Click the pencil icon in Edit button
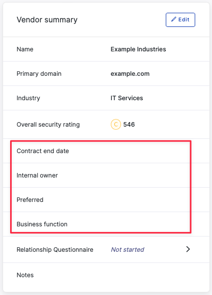 174,19
